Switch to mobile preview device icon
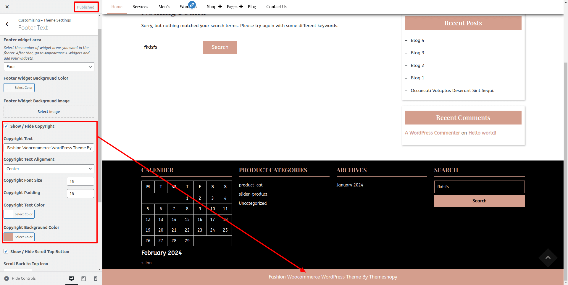The height and width of the screenshot is (285, 568). click(x=96, y=279)
